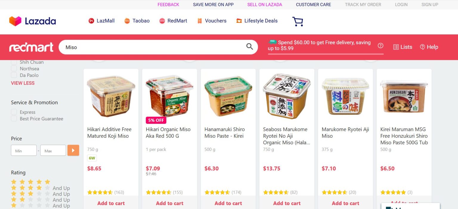Screen dimensions: 458x209
Task: Enable the Best Price Guarantee checkbox
Action: coord(14,119)
